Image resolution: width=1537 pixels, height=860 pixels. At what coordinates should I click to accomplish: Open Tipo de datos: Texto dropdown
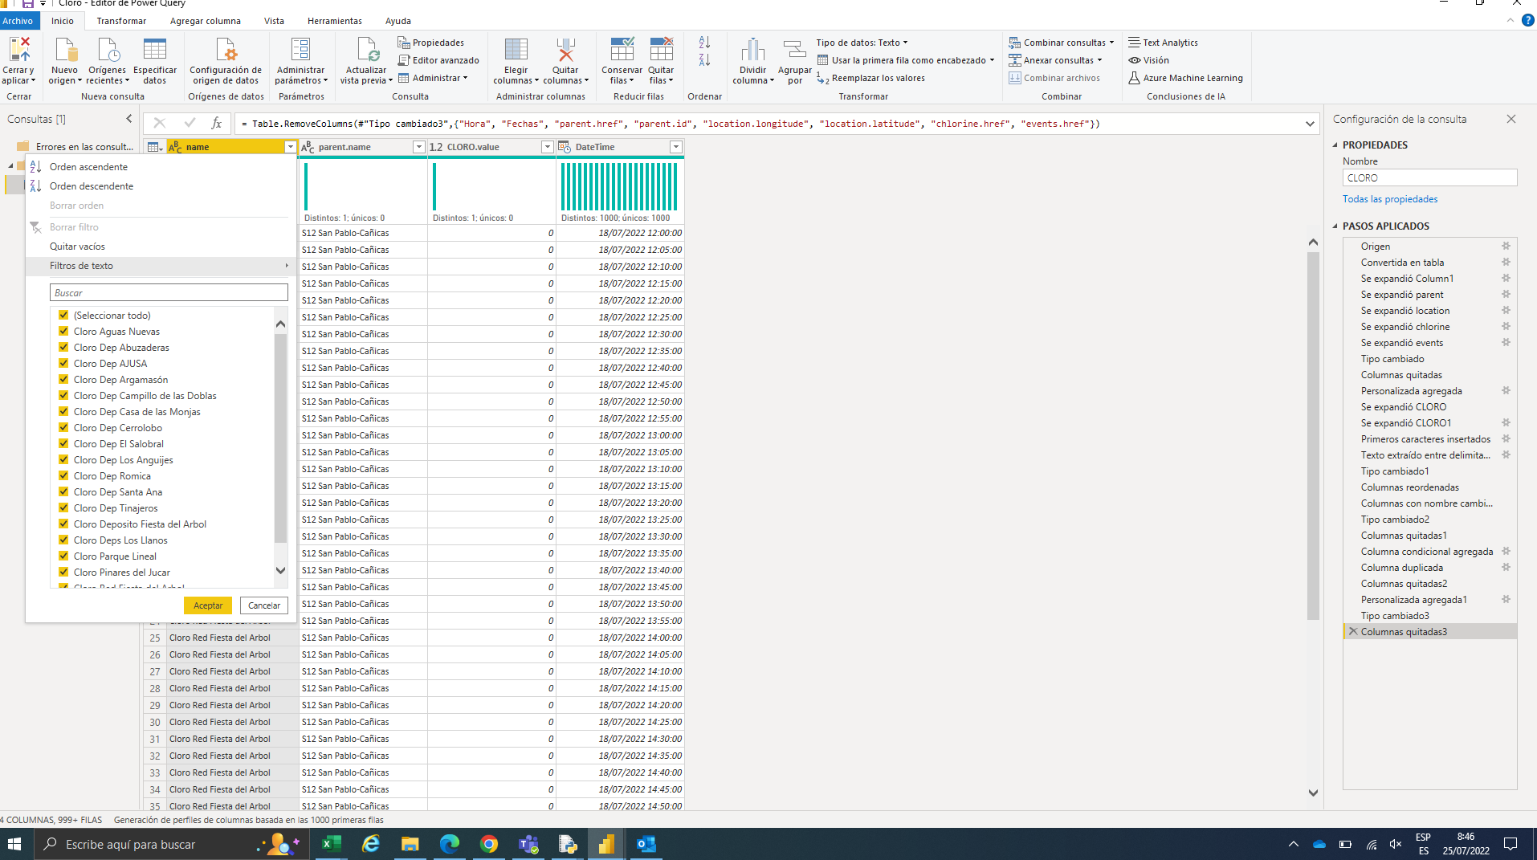pyautogui.click(x=862, y=43)
